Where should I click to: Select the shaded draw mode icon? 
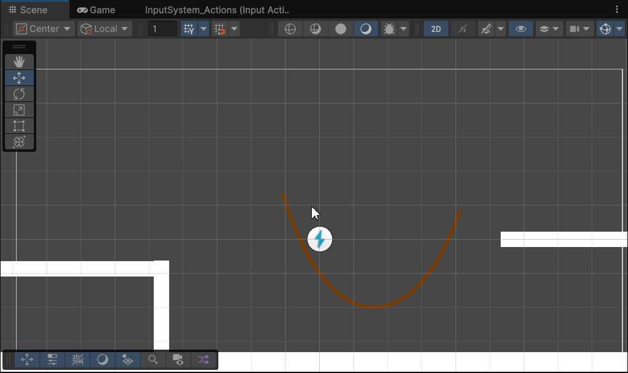[x=365, y=29]
